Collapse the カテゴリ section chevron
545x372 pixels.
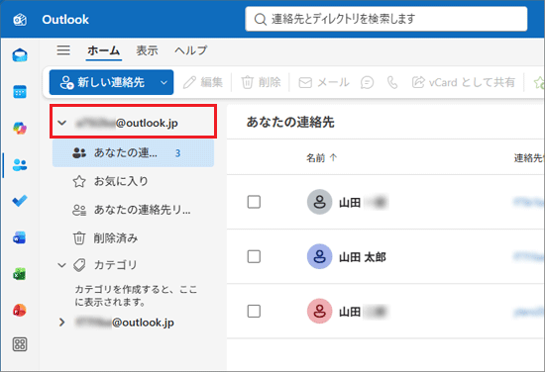click(61, 265)
